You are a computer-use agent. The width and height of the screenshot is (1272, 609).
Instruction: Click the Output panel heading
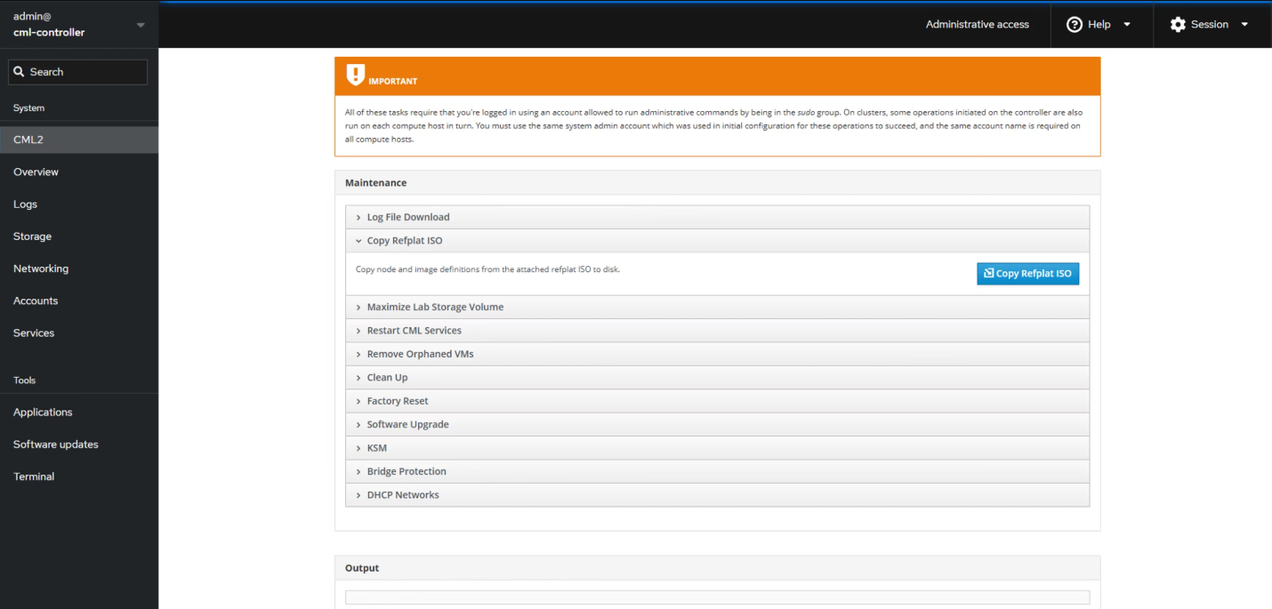click(x=362, y=568)
